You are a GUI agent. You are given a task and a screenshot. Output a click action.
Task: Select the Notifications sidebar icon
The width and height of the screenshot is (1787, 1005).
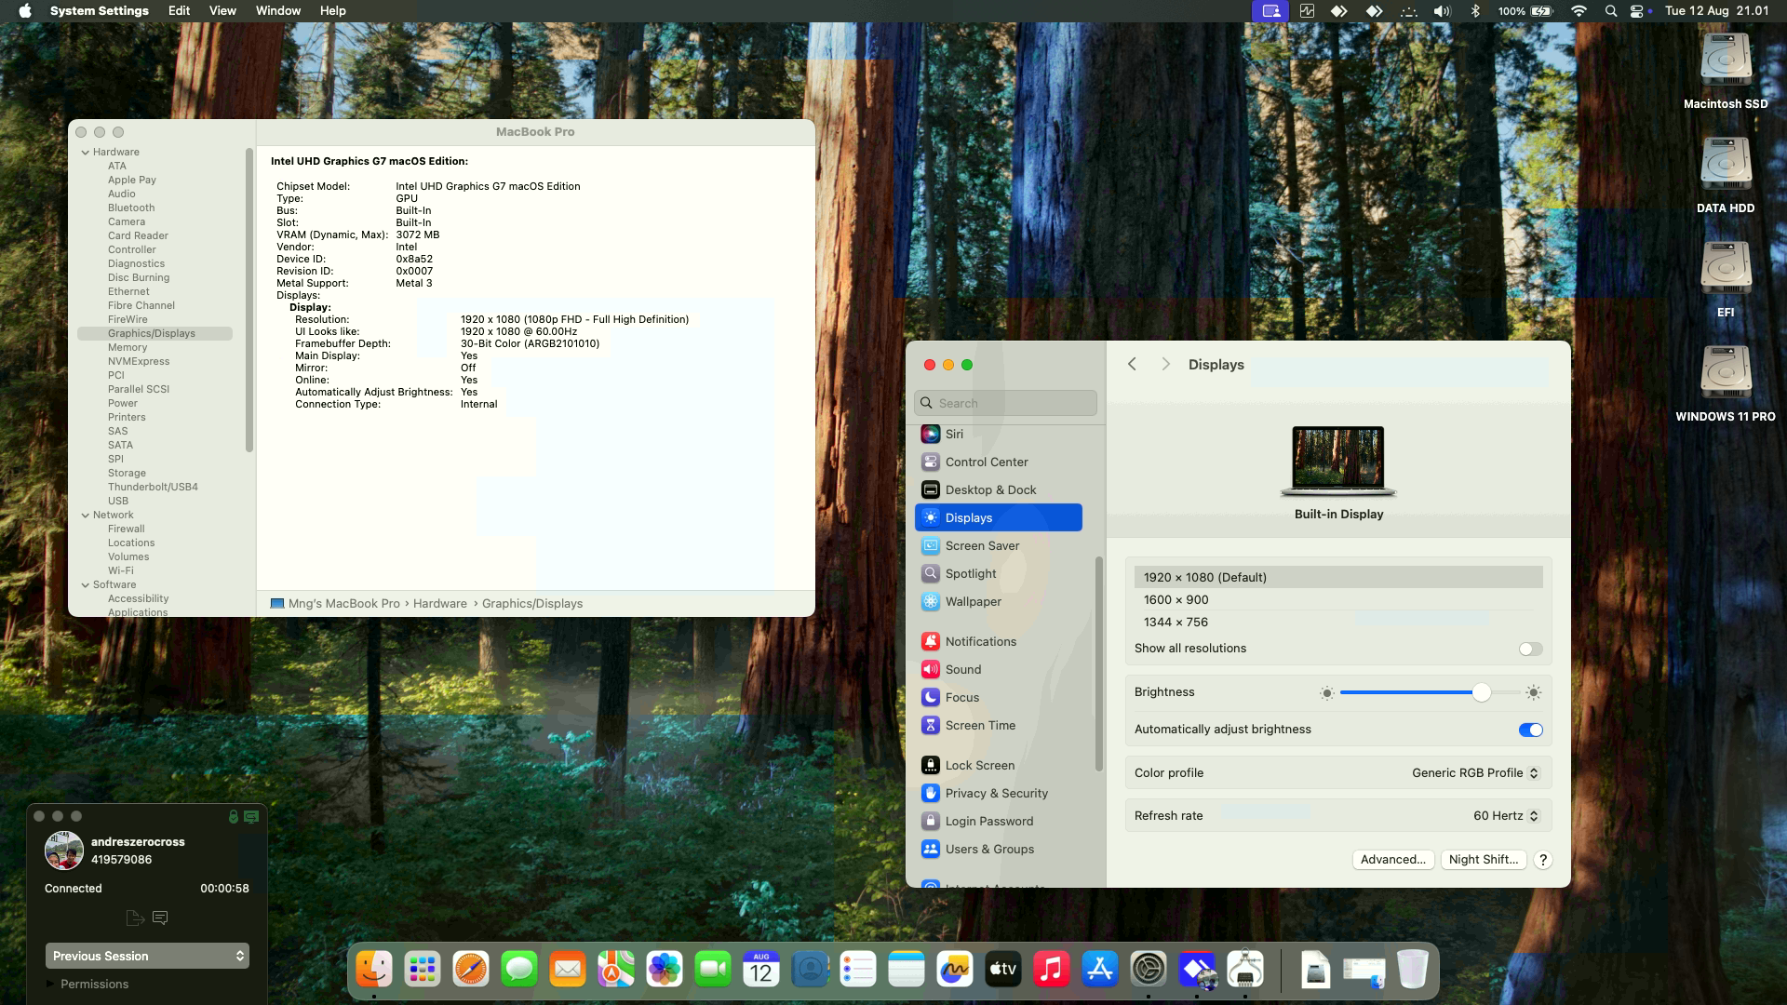tap(930, 642)
